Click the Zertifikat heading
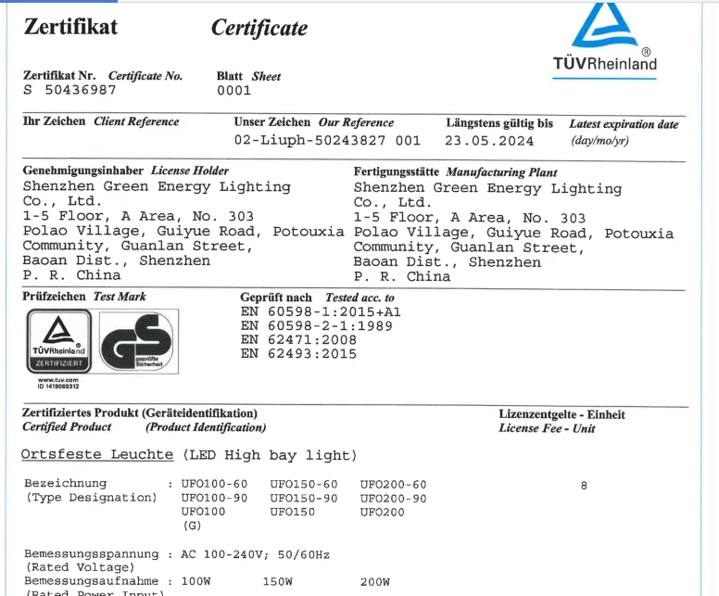719x596 pixels. coord(70,27)
